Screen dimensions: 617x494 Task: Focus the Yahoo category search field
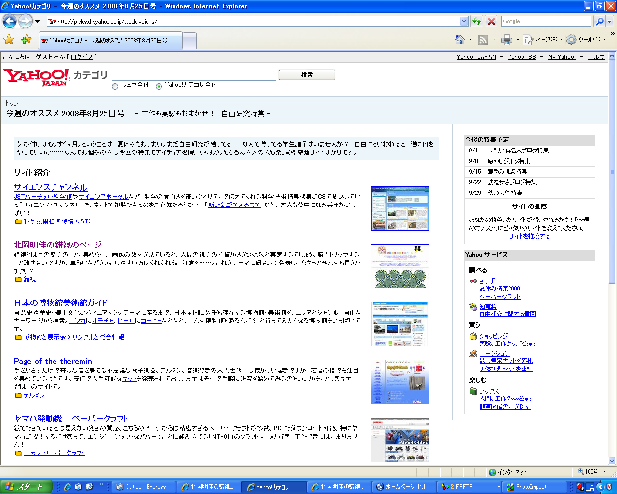click(x=194, y=75)
